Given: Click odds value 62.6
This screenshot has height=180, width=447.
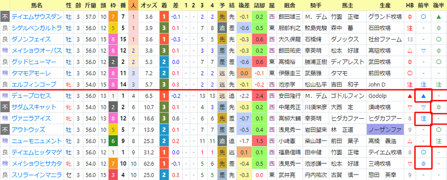Looking at the screenshot, I should [x=149, y=164].
